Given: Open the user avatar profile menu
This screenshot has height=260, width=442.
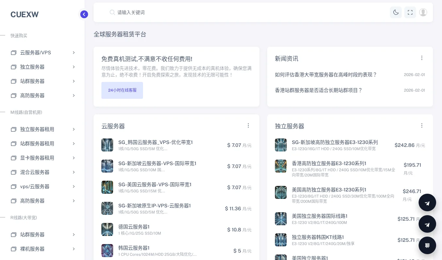Looking at the screenshot, I should 423,12.
